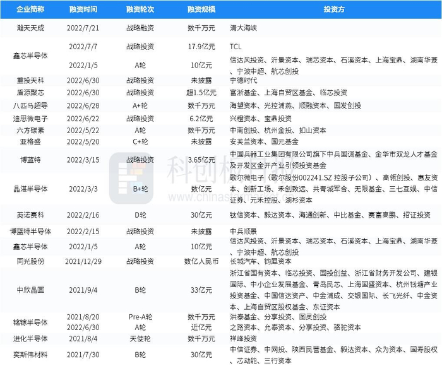The width and height of the screenshot is (442, 366).
Task: Click the A+轮 round cell
Action: 140,105
